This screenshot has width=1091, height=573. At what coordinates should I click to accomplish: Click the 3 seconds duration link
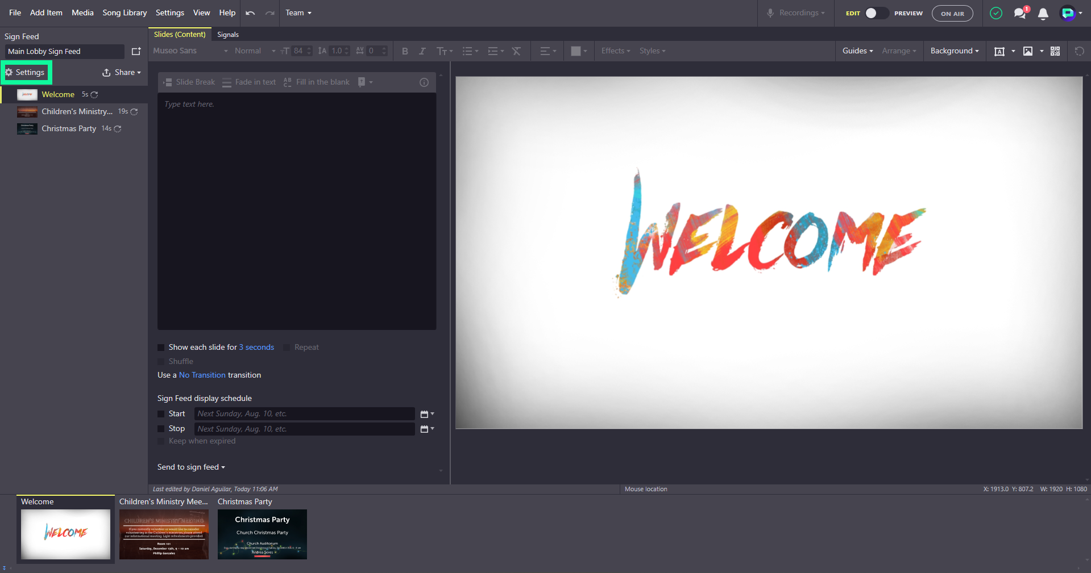pos(256,348)
